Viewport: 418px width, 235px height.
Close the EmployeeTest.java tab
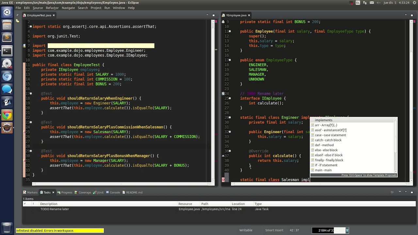coord(54,15)
